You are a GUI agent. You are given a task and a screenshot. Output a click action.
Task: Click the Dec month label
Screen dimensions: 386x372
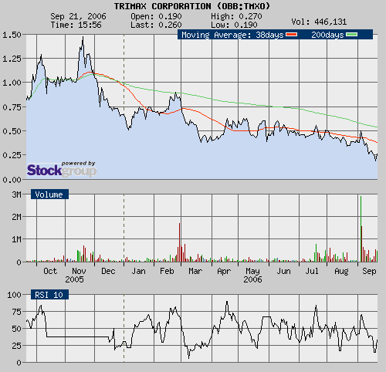(x=108, y=271)
